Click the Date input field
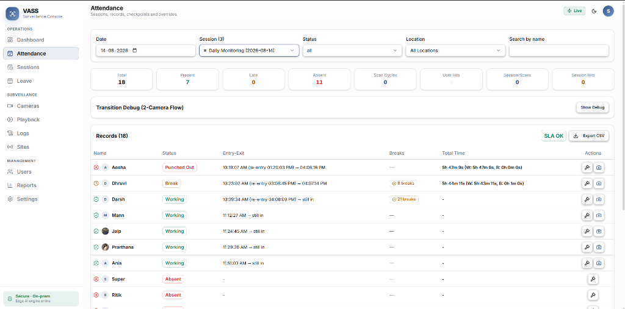This screenshot has width=625, height=309. coord(145,51)
